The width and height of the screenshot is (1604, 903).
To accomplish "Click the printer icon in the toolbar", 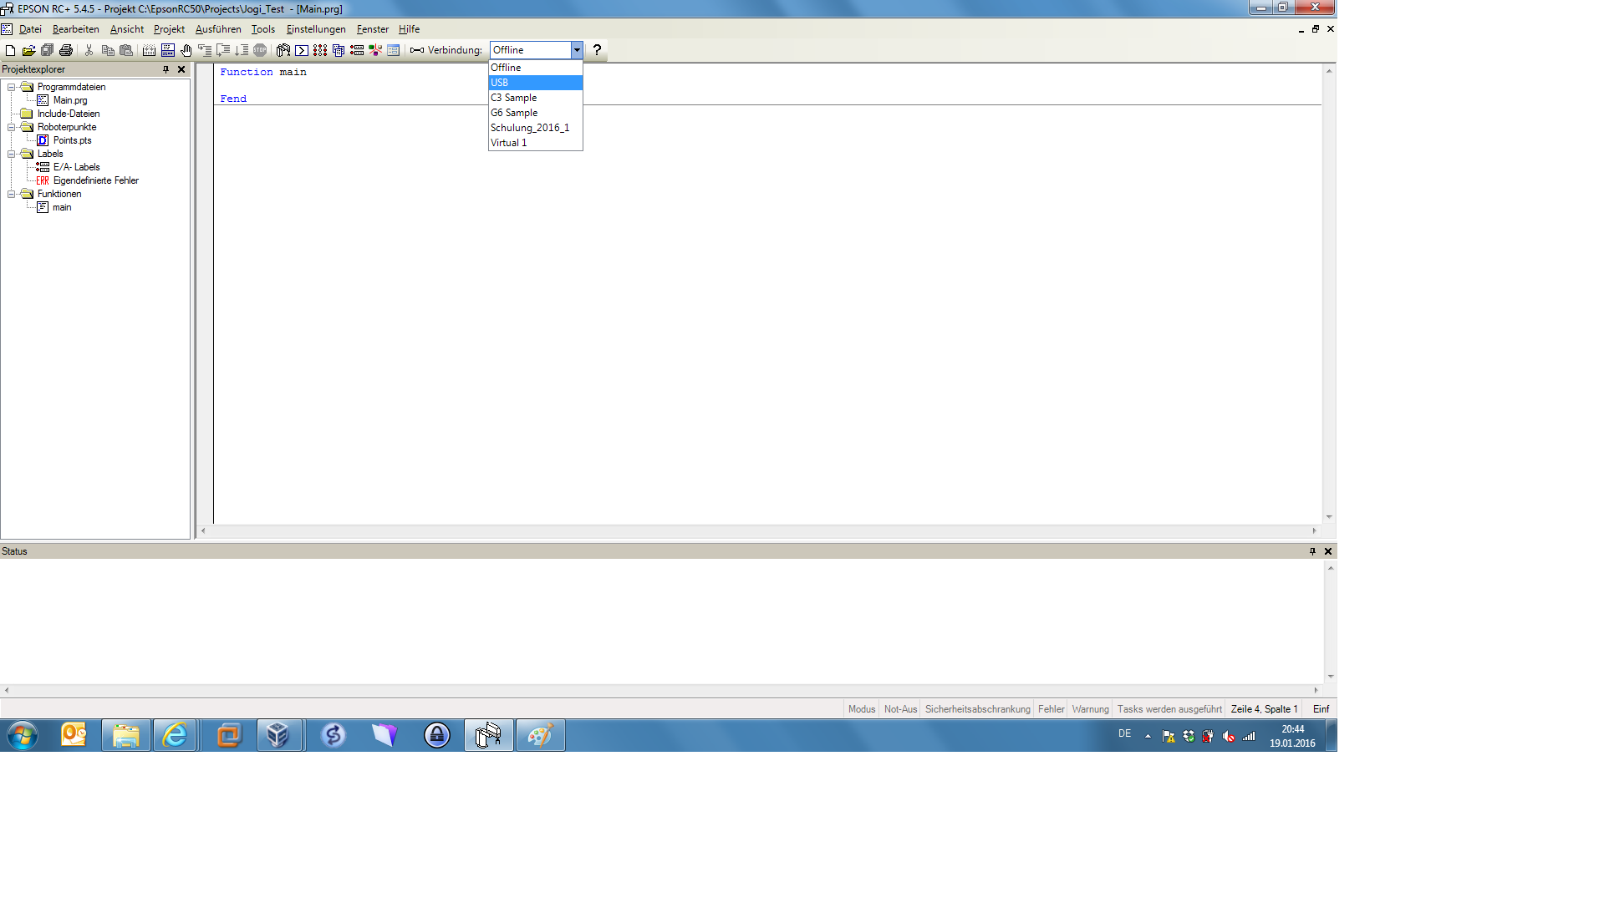I will (x=66, y=51).
